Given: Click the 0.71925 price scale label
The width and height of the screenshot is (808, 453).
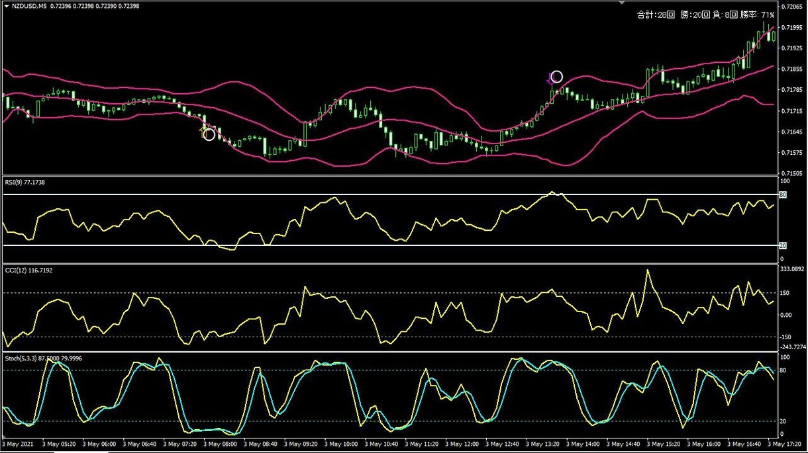Looking at the screenshot, I should [792, 48].
